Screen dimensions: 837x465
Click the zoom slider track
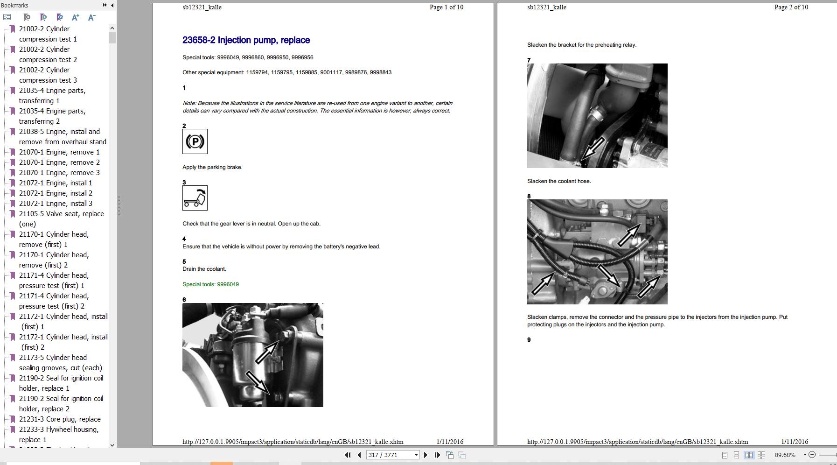click(x=828, y=455)
